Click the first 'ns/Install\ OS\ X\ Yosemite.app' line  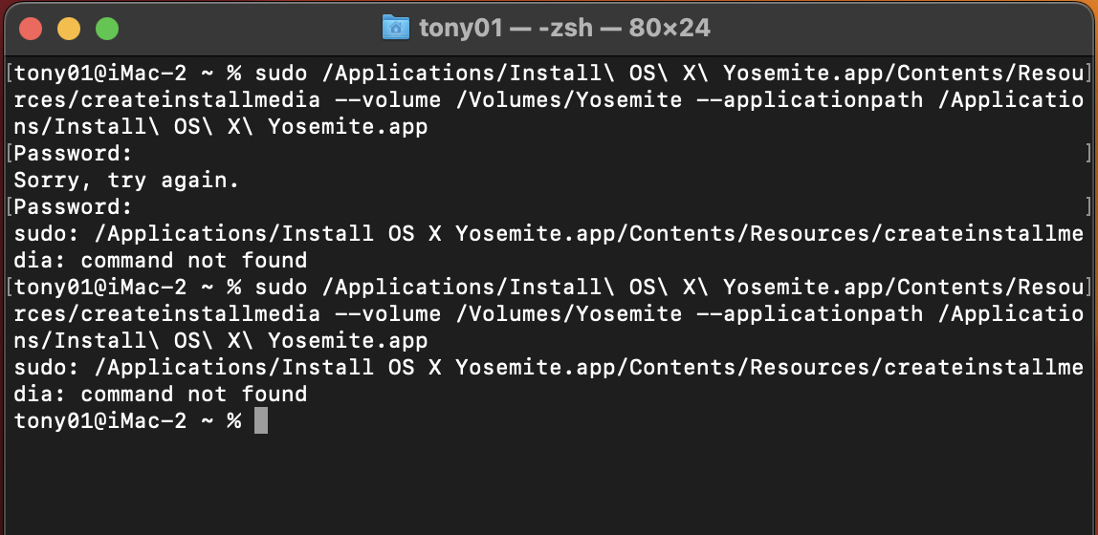point(221,126)
